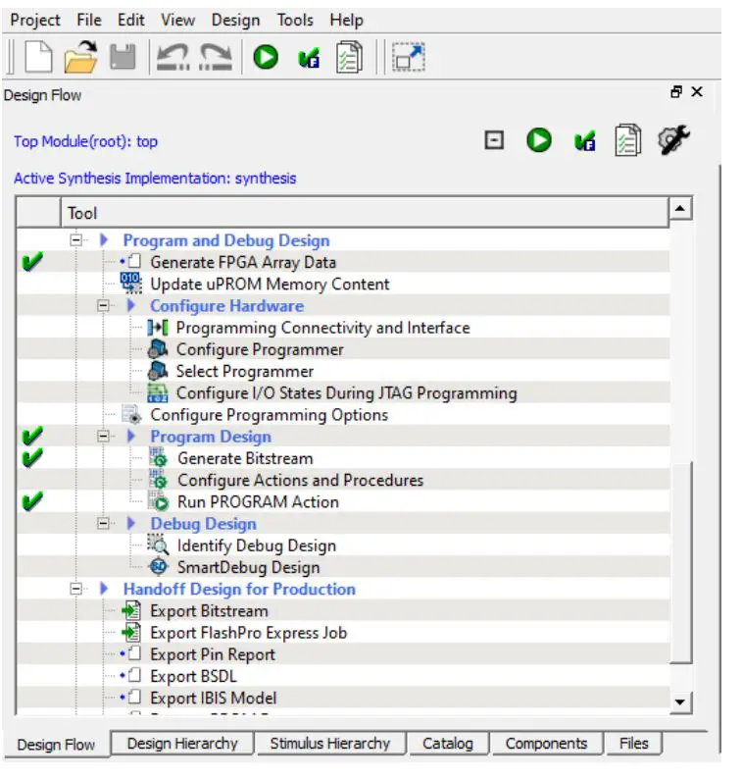Image resolution: width=742 pixels, height=779 pixels.
Task: Click the Handoff Design for Production heading
Action: [x=239, y=590]
